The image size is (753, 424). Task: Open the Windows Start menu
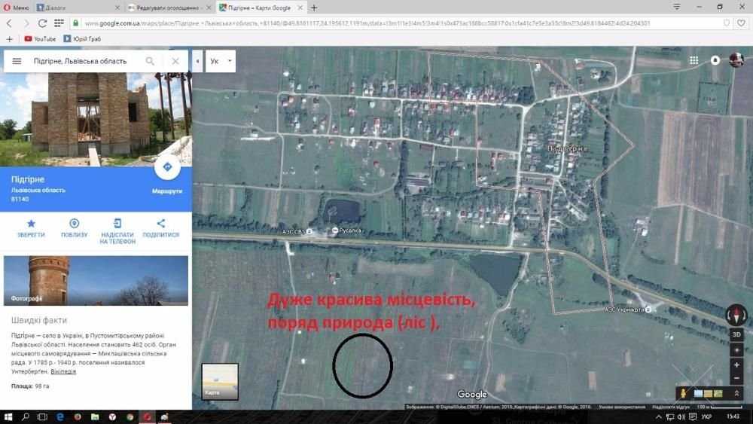[x=8, y=416]
